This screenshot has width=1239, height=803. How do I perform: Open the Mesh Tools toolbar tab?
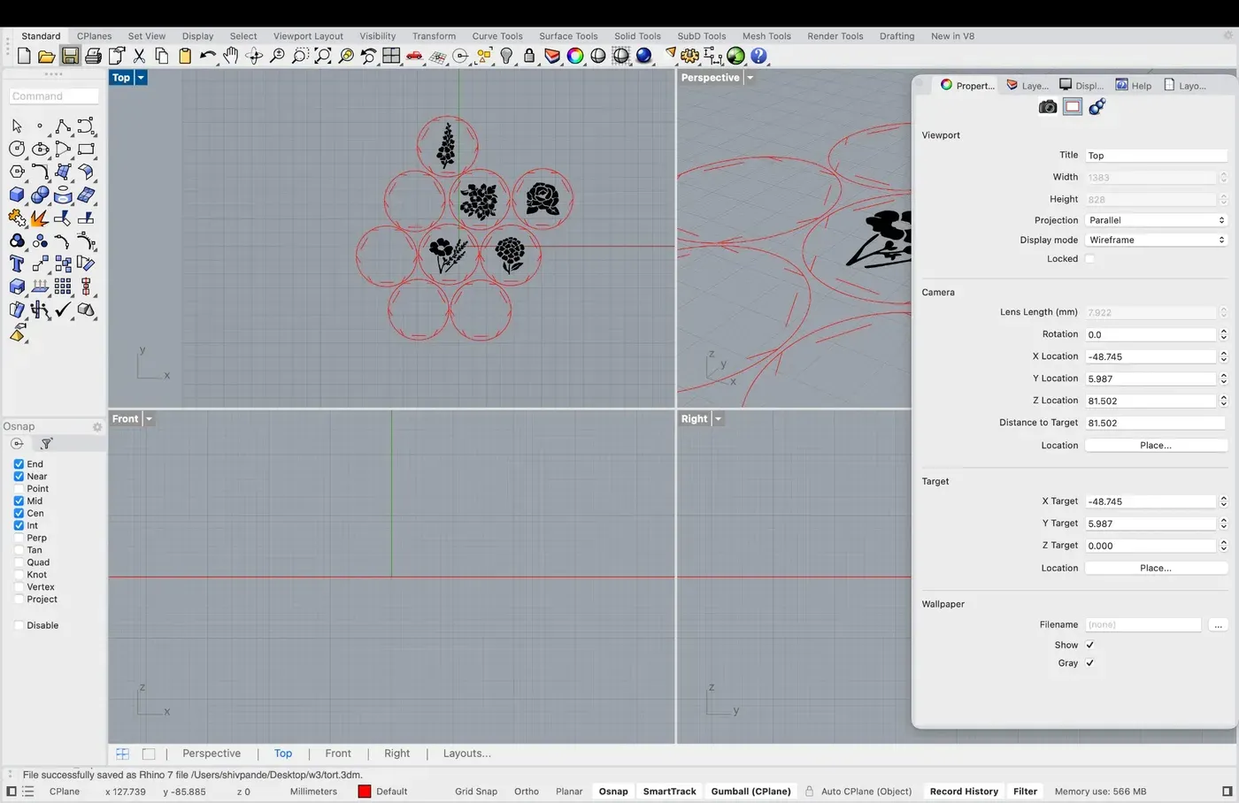(x=766, y=36)
